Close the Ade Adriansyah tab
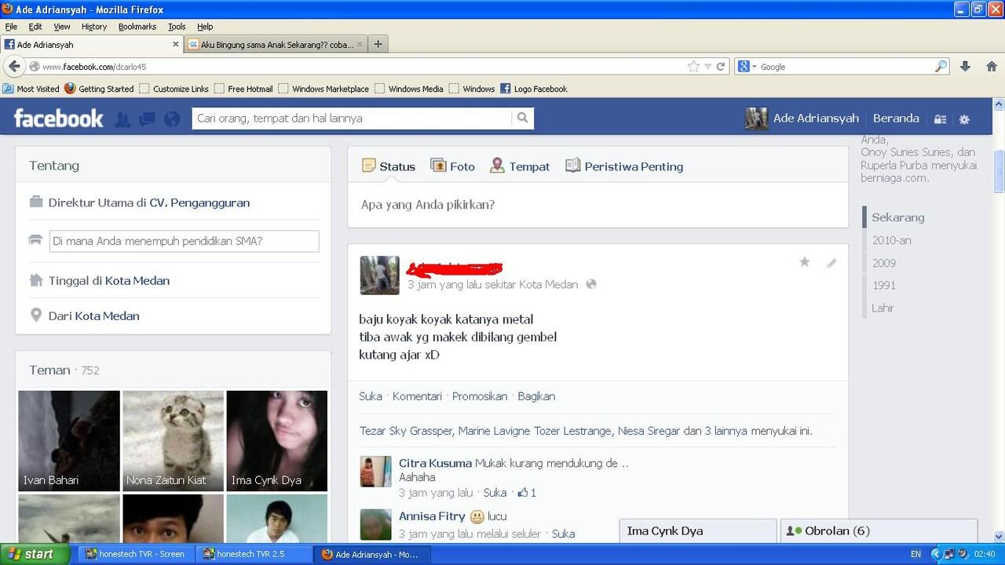This screenshot has height=565, width=1005. [x=176, y=45]
